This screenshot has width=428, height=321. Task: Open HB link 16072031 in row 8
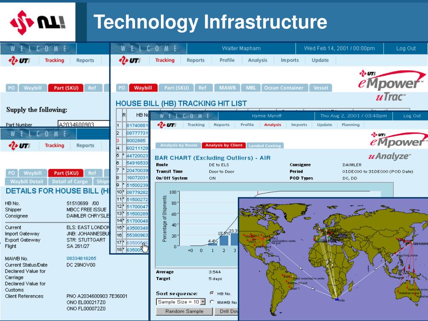[137, 177]
